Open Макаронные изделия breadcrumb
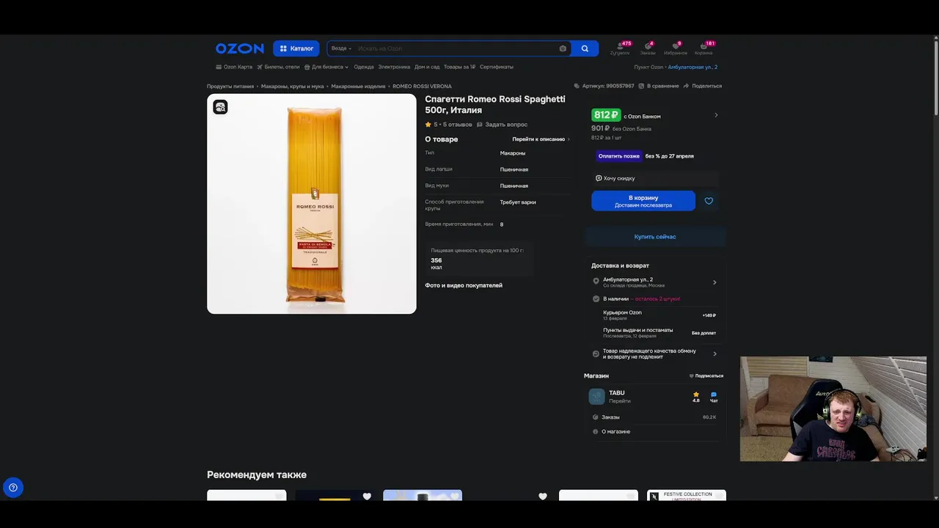 [x=358, y=87]
